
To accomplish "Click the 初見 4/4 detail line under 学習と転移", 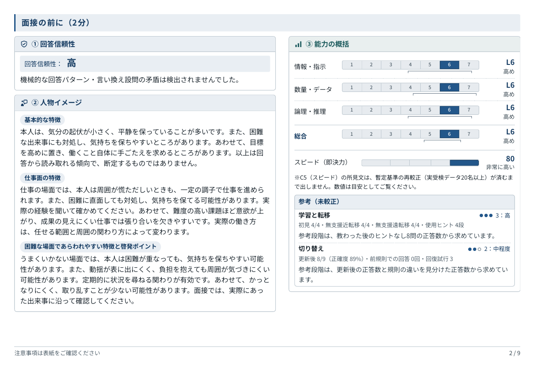I will coord(381,225).
